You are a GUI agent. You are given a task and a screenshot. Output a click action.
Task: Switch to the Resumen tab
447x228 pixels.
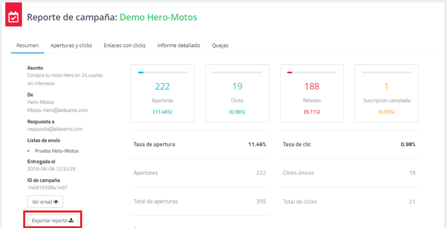(28, 45)
